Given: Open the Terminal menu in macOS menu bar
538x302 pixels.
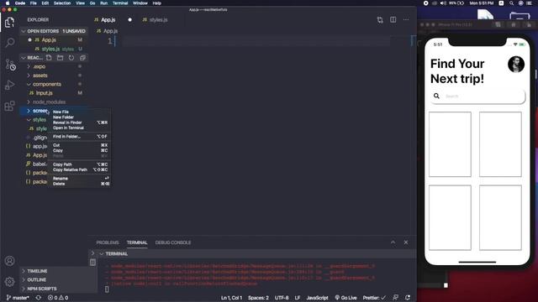Looking at the screenshot, I should pos(120,3).
